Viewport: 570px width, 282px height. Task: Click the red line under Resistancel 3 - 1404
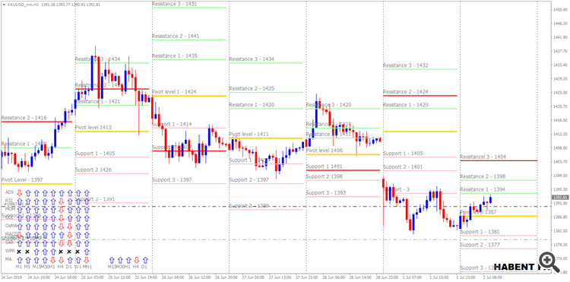click(x=499, y=160)
